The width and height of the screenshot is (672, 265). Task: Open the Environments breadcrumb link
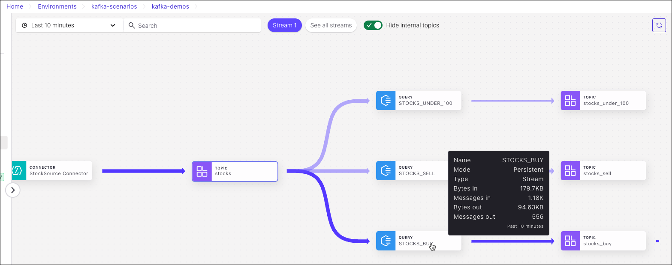(x=57, y=6)
